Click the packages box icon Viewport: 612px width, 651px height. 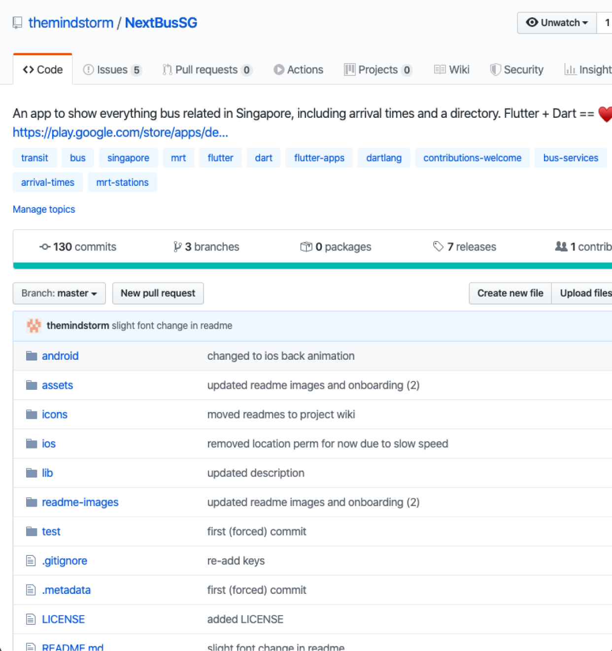306,247
